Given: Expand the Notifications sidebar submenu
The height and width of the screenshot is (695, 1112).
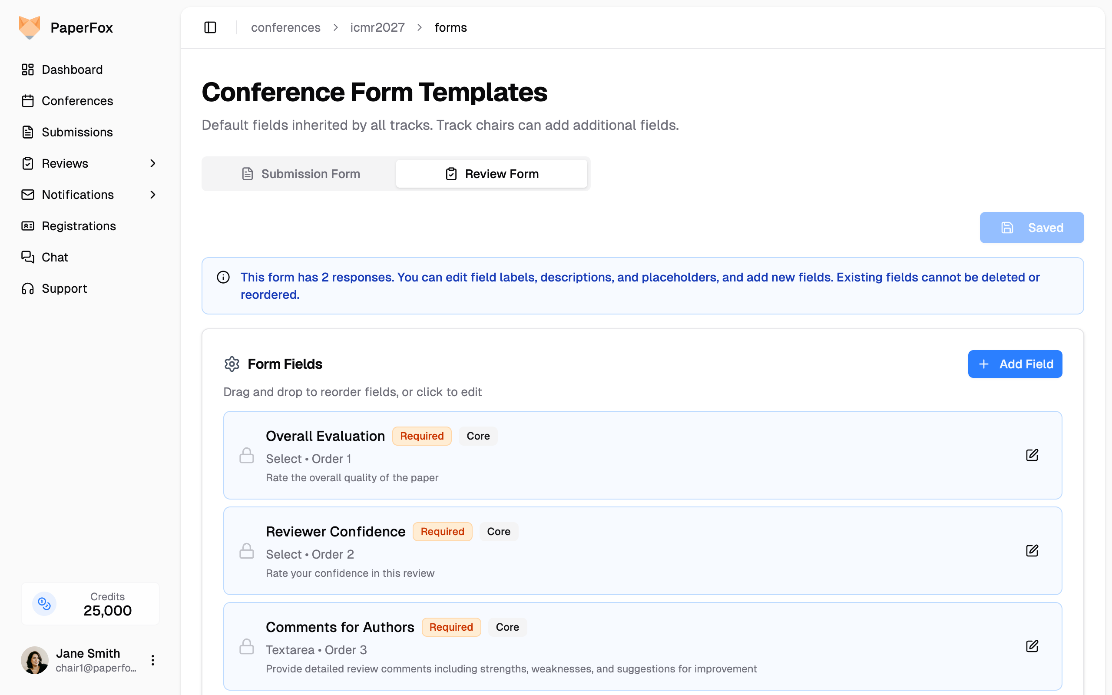Looking at the screenshot, I should [153, 195].
